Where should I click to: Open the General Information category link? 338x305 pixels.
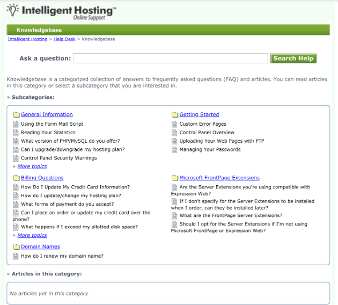click(x=47, y=114)
